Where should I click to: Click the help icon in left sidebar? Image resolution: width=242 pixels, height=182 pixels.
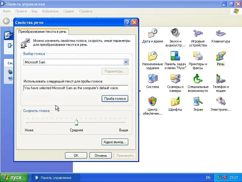pyautogui.click(x=10, y=78)
